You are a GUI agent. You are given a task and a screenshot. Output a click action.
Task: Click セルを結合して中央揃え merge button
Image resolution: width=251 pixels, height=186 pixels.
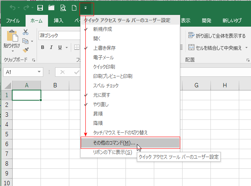click(215, 48)
